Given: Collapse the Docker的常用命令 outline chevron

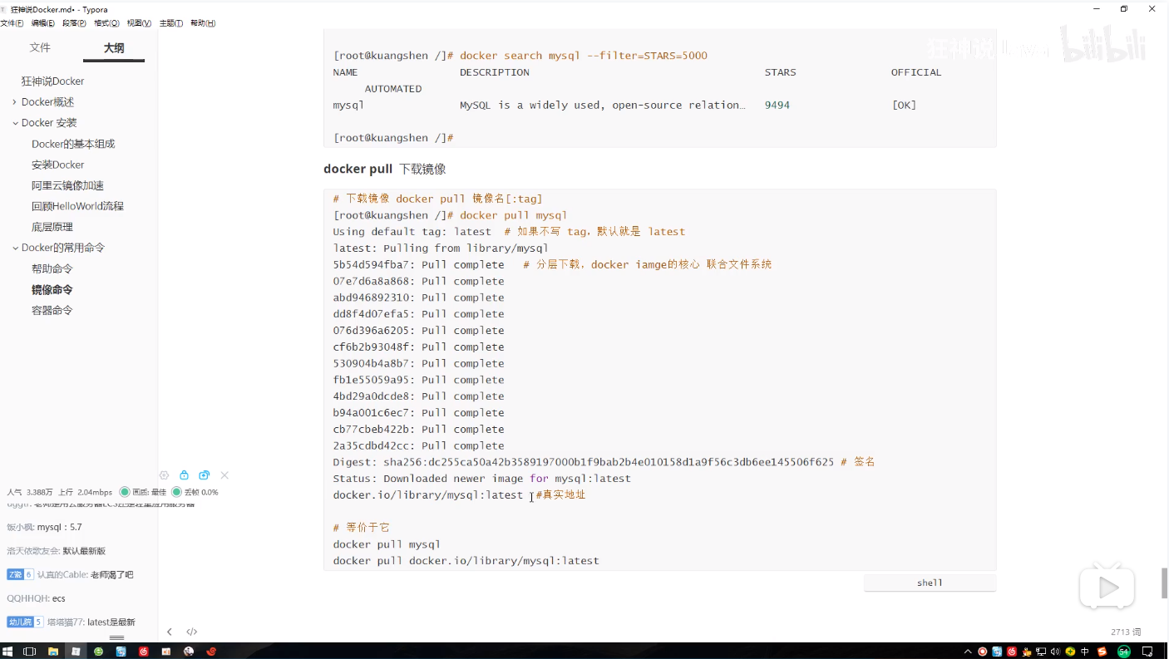Looking at the screenshot, I should point(14,248).
